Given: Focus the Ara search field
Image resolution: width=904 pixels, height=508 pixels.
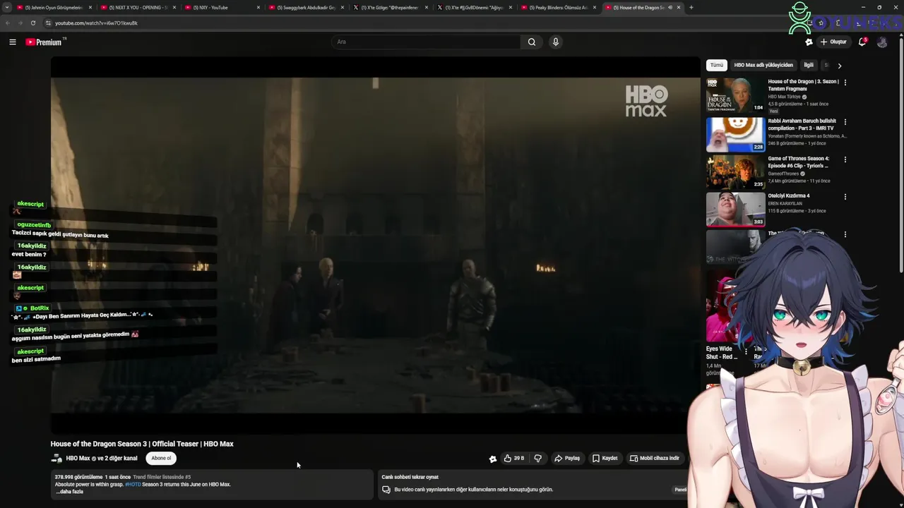Looking at the screenshot, I should click(427, 42).
